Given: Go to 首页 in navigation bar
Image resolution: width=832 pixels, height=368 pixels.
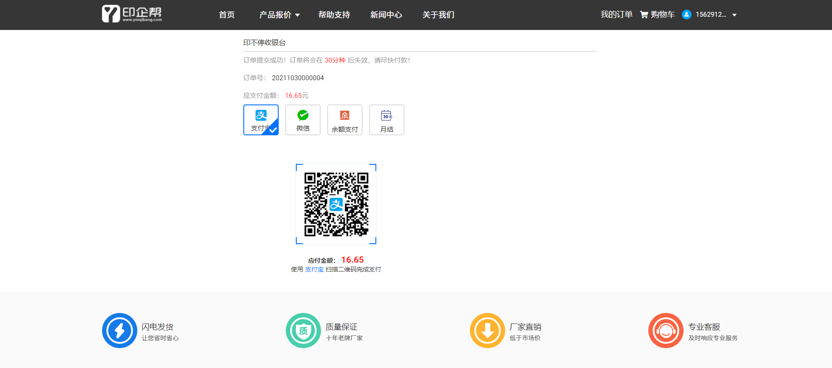Looking at the screenshot, I should click(x=227, y=15).
